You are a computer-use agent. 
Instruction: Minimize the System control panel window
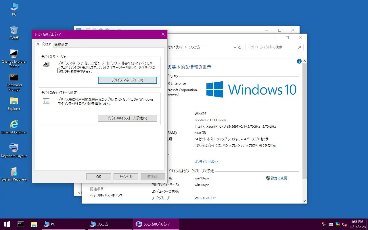pos(274,38)
